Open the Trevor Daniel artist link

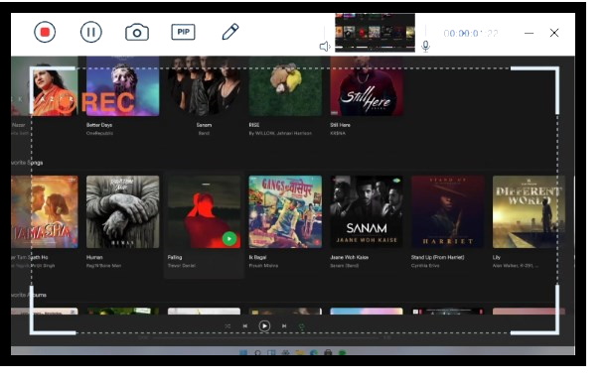(x=181, y=266)
